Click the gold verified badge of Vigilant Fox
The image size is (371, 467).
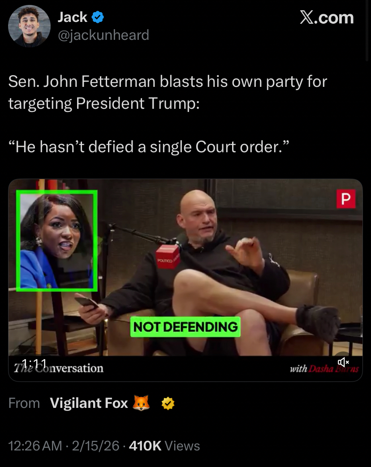[x=168, y=403]
